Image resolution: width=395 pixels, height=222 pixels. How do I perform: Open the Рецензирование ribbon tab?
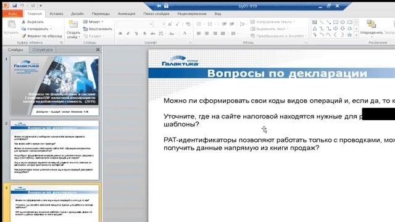coord(192,14)
